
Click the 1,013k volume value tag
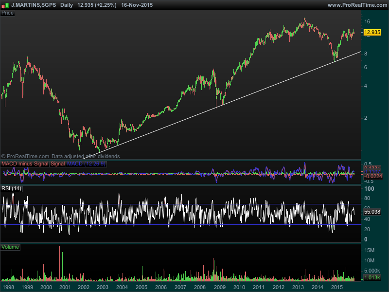point(372,277)
